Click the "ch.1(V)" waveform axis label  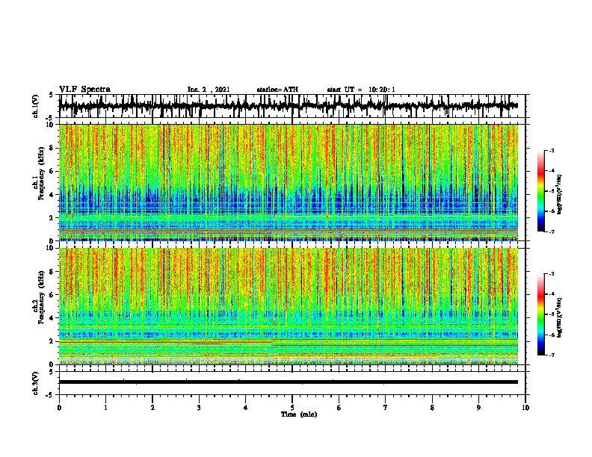click(36, 106)
